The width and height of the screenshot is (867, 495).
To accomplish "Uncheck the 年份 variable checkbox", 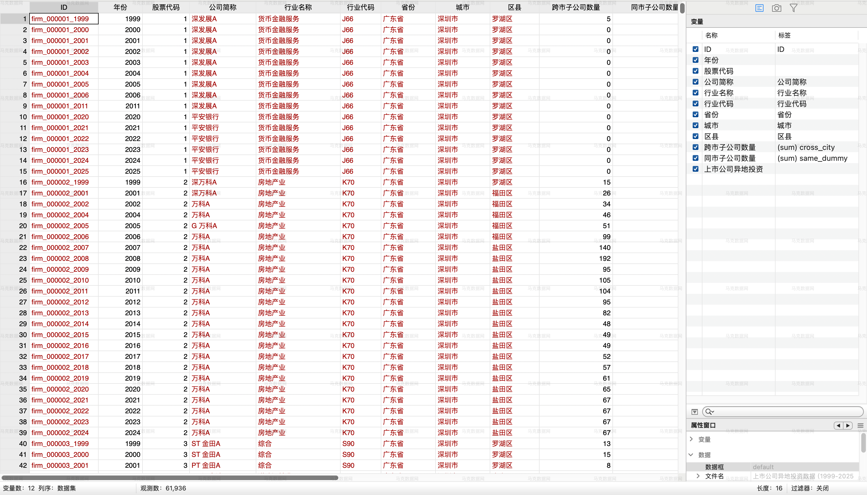I will (696, 60).
